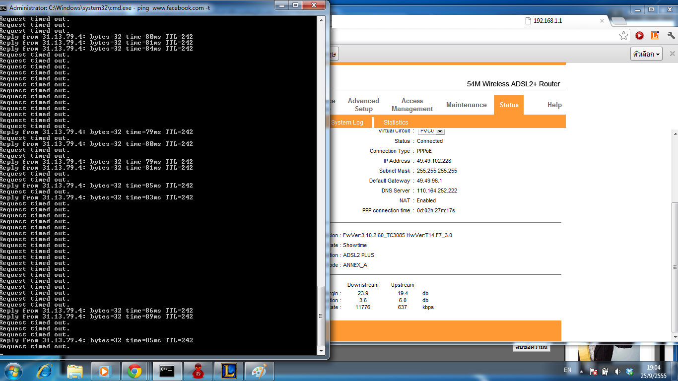Close the 192.168.1.1 browser tab

602,21
